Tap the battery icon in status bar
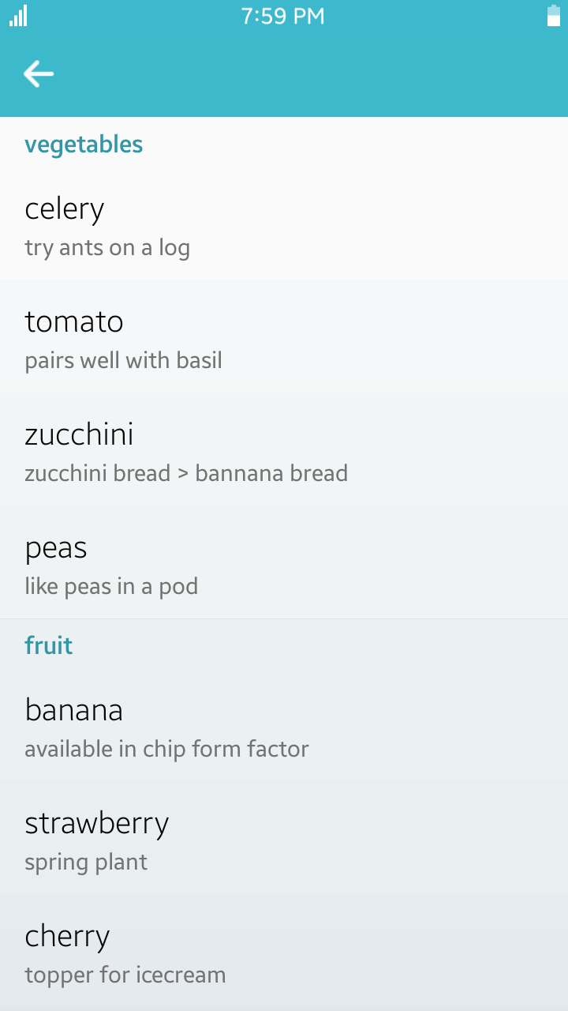This screenshot has height=1011, width=568. [554, 16]
